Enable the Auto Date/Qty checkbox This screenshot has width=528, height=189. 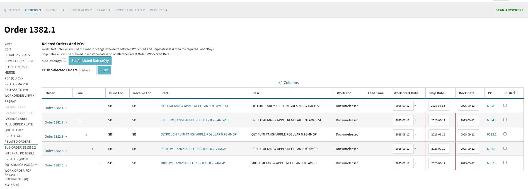pos(64,60)
